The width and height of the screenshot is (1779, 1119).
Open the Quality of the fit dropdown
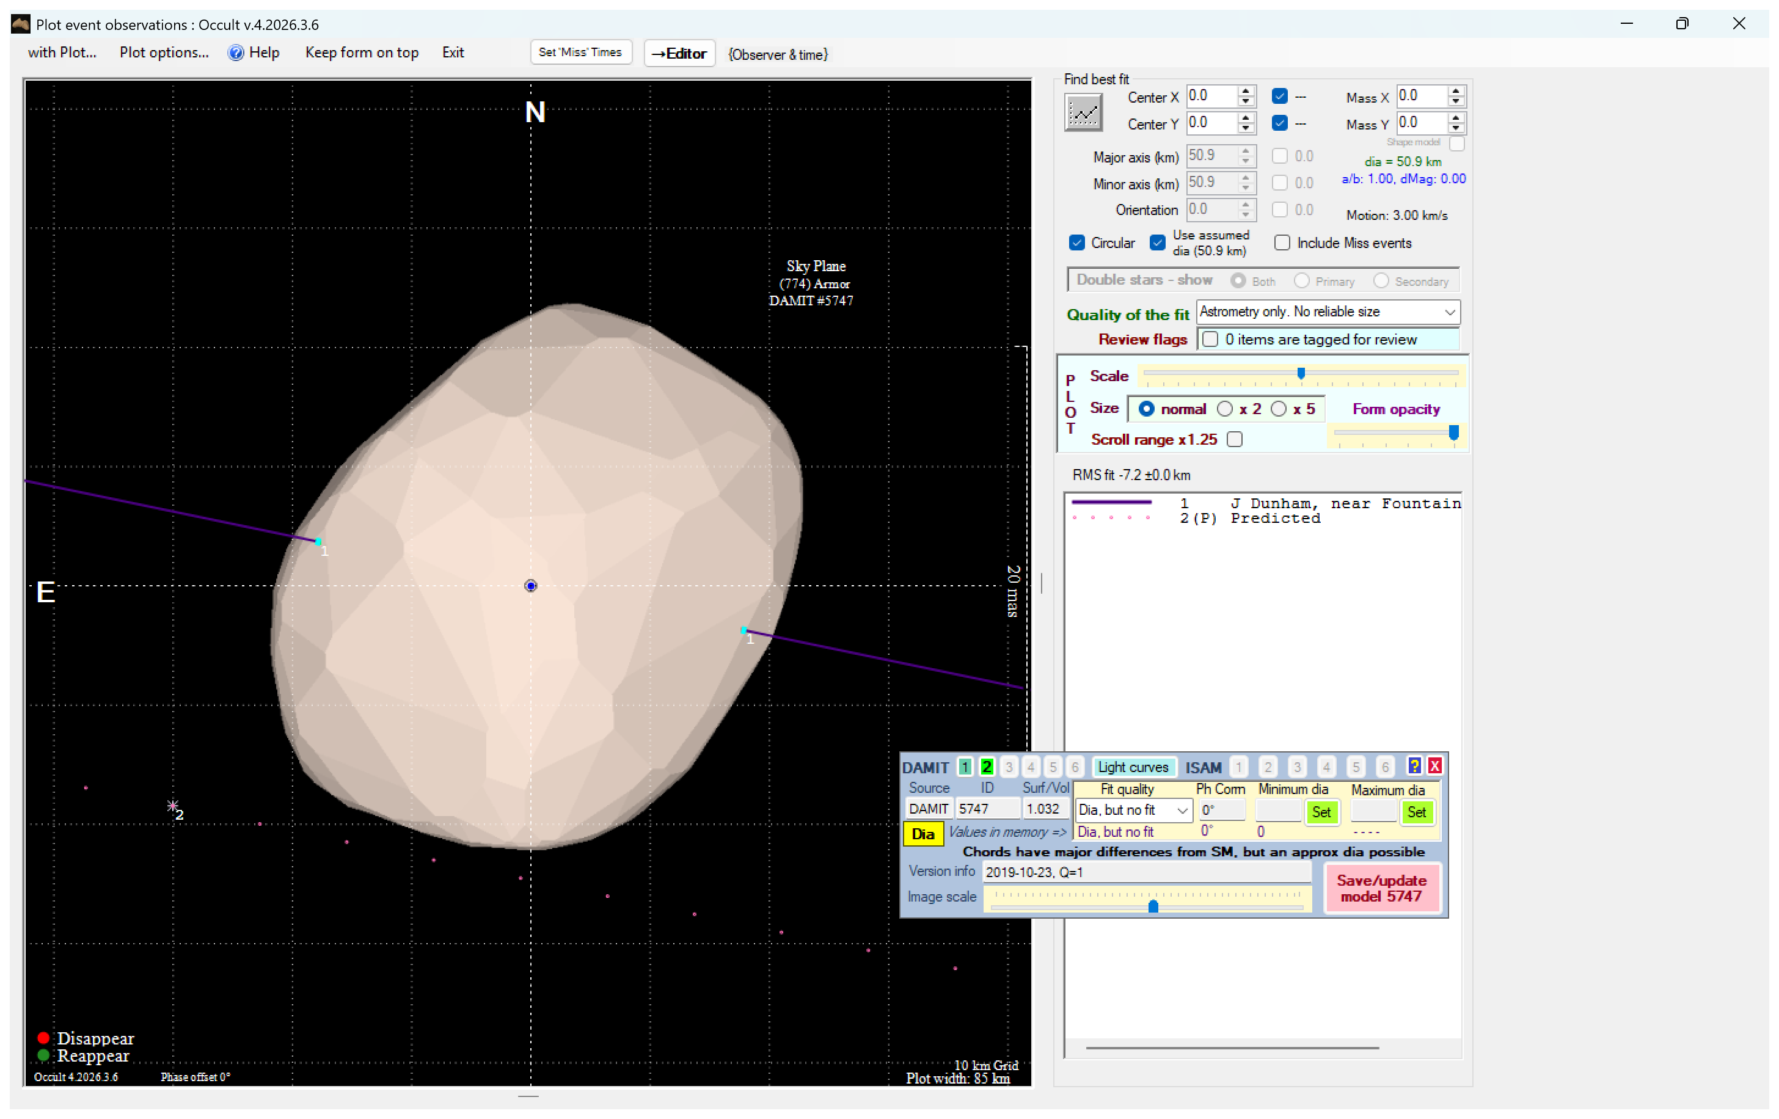click(1450, 313)
